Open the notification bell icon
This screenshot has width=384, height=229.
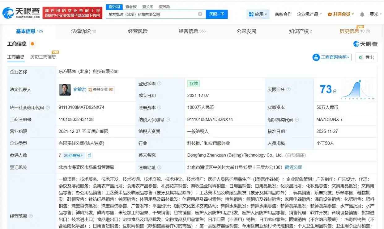(362, 14)
